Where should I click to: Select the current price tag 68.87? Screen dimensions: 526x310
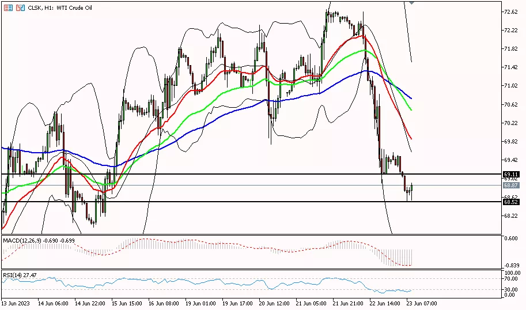point(511,185)
